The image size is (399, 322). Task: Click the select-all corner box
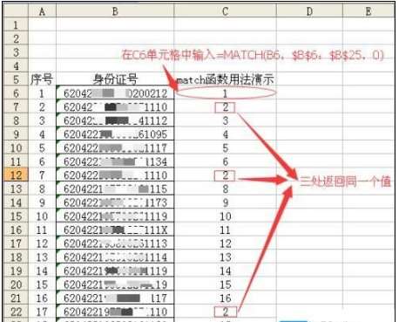(16, 11)
